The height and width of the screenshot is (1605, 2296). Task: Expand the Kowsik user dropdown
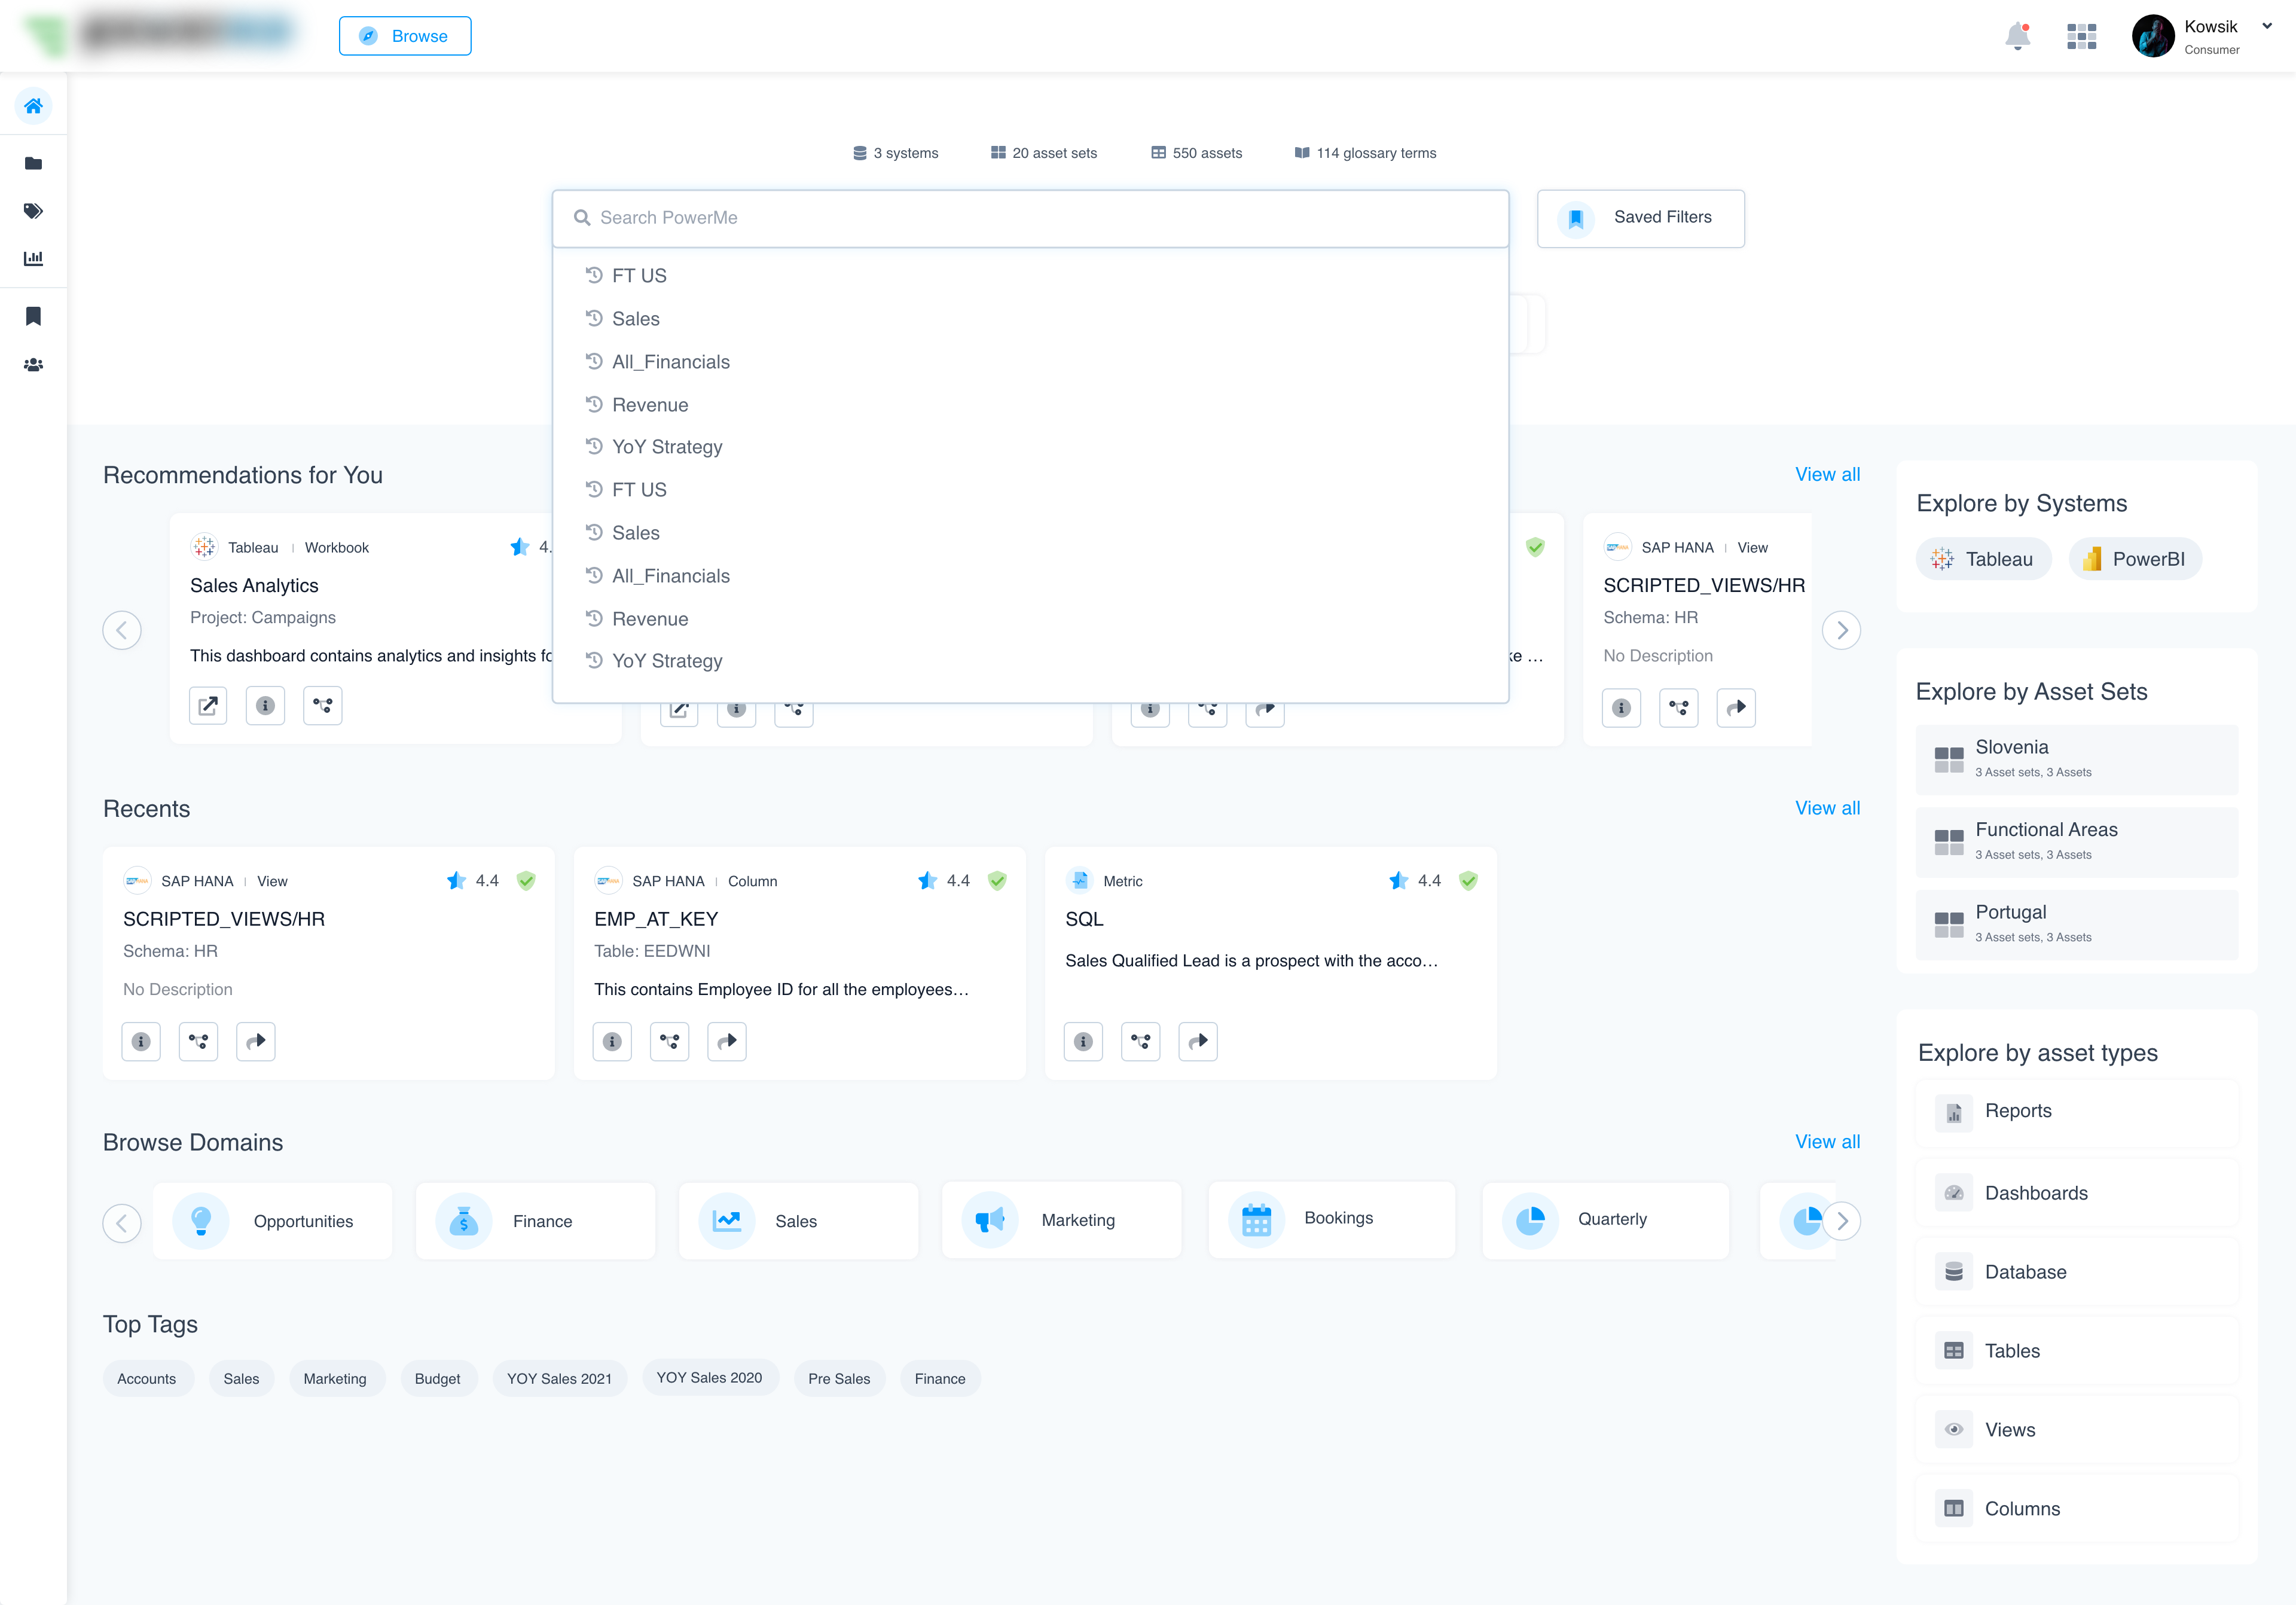click(x=2266, y=27)
